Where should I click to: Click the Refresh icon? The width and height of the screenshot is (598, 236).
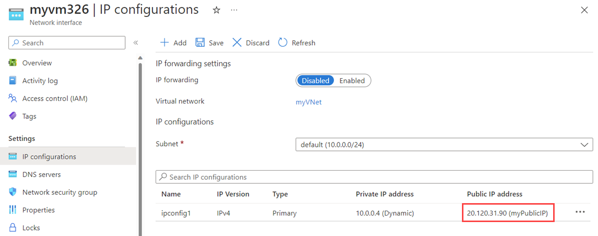click(283, 43)
